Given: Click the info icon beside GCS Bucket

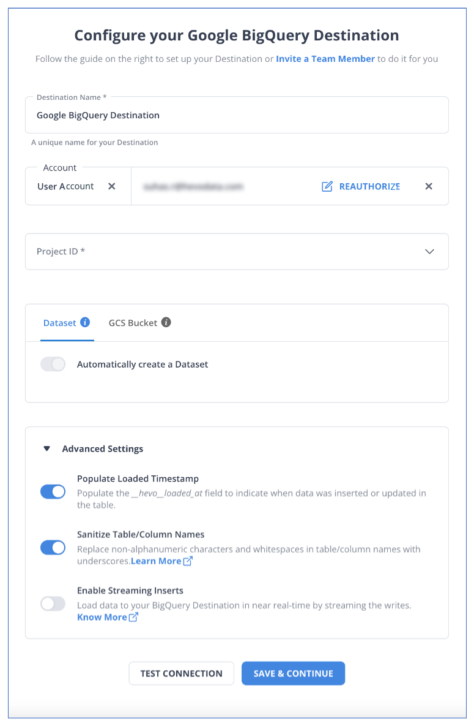Looking at the screenshot, I should coord(166,322).
